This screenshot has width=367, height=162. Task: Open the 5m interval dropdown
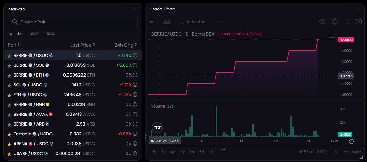[152, 22]
